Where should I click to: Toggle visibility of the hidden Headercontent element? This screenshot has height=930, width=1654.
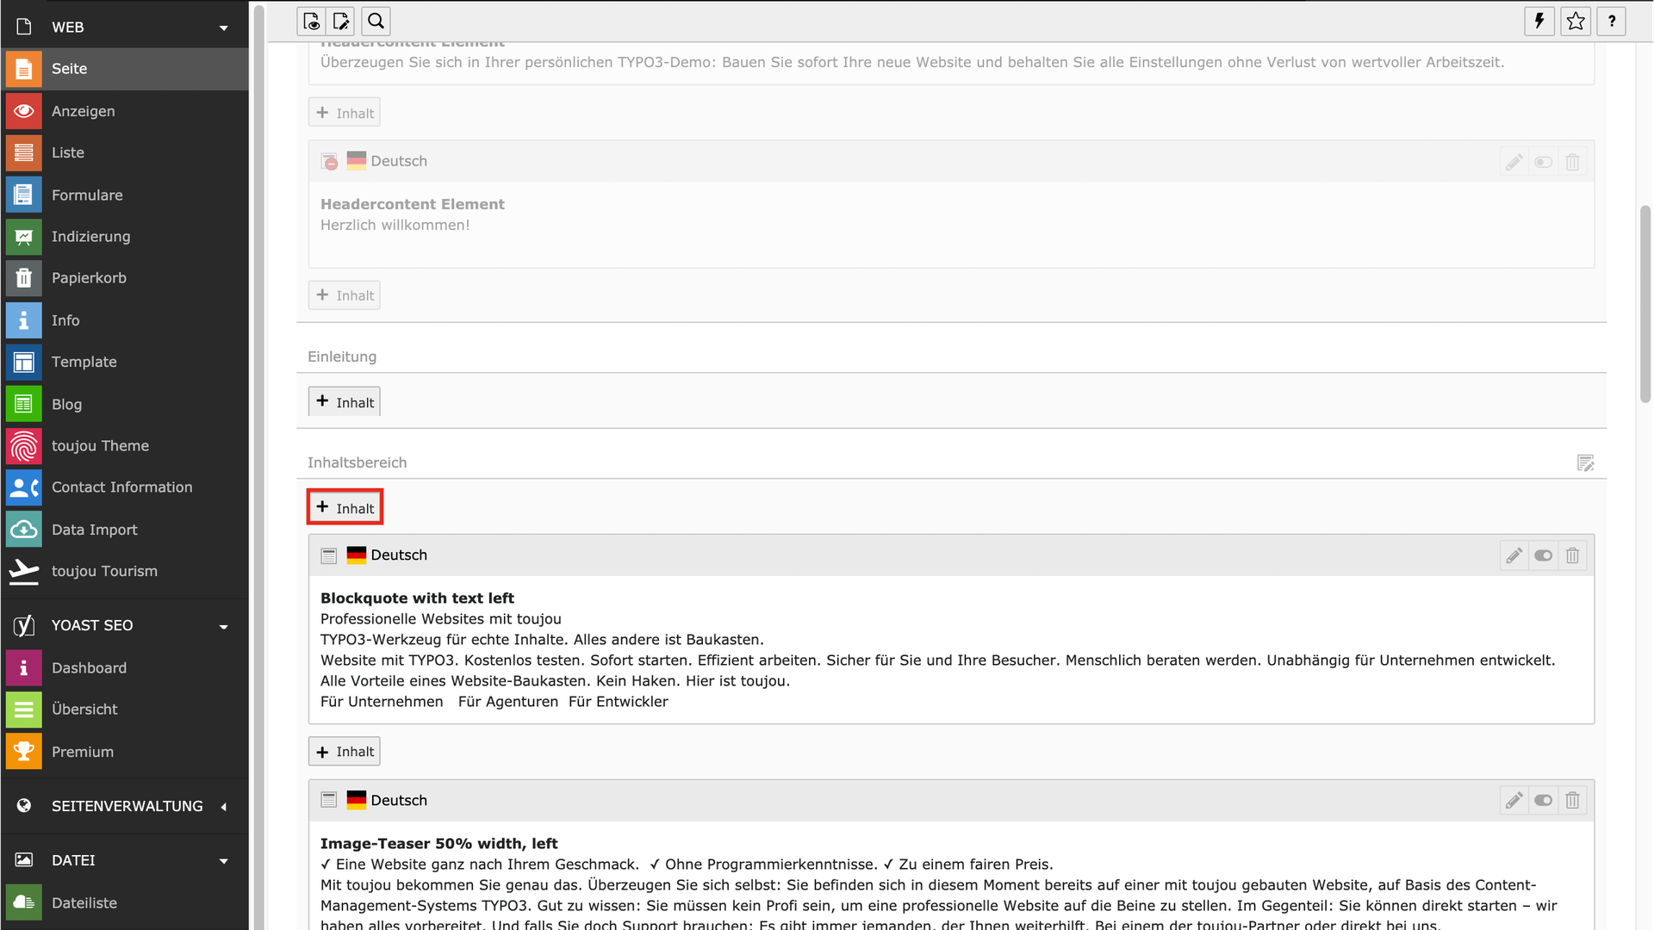coord(1543,162)
